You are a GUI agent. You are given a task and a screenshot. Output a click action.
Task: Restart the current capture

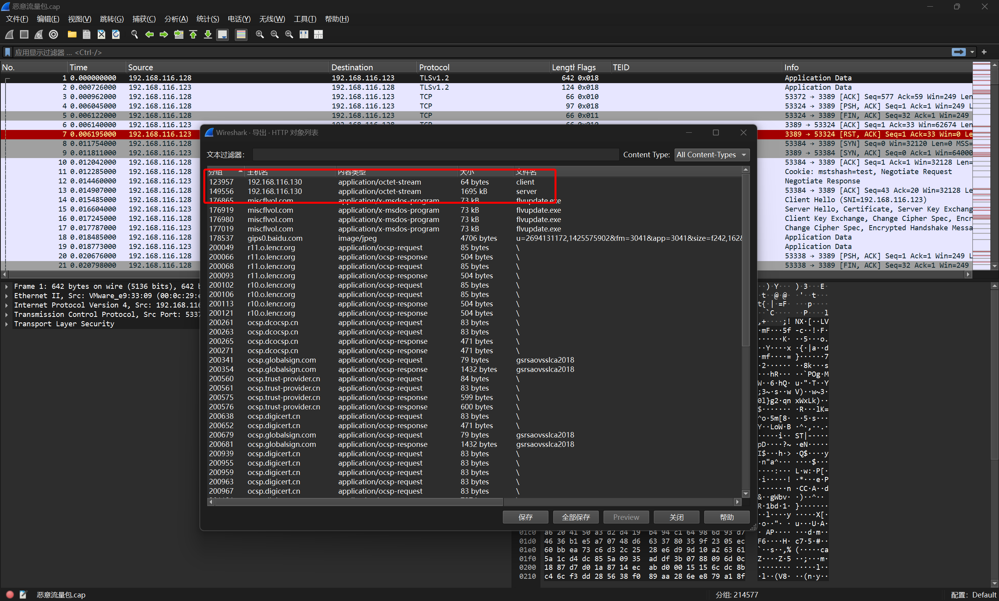(x=39, y=34)
